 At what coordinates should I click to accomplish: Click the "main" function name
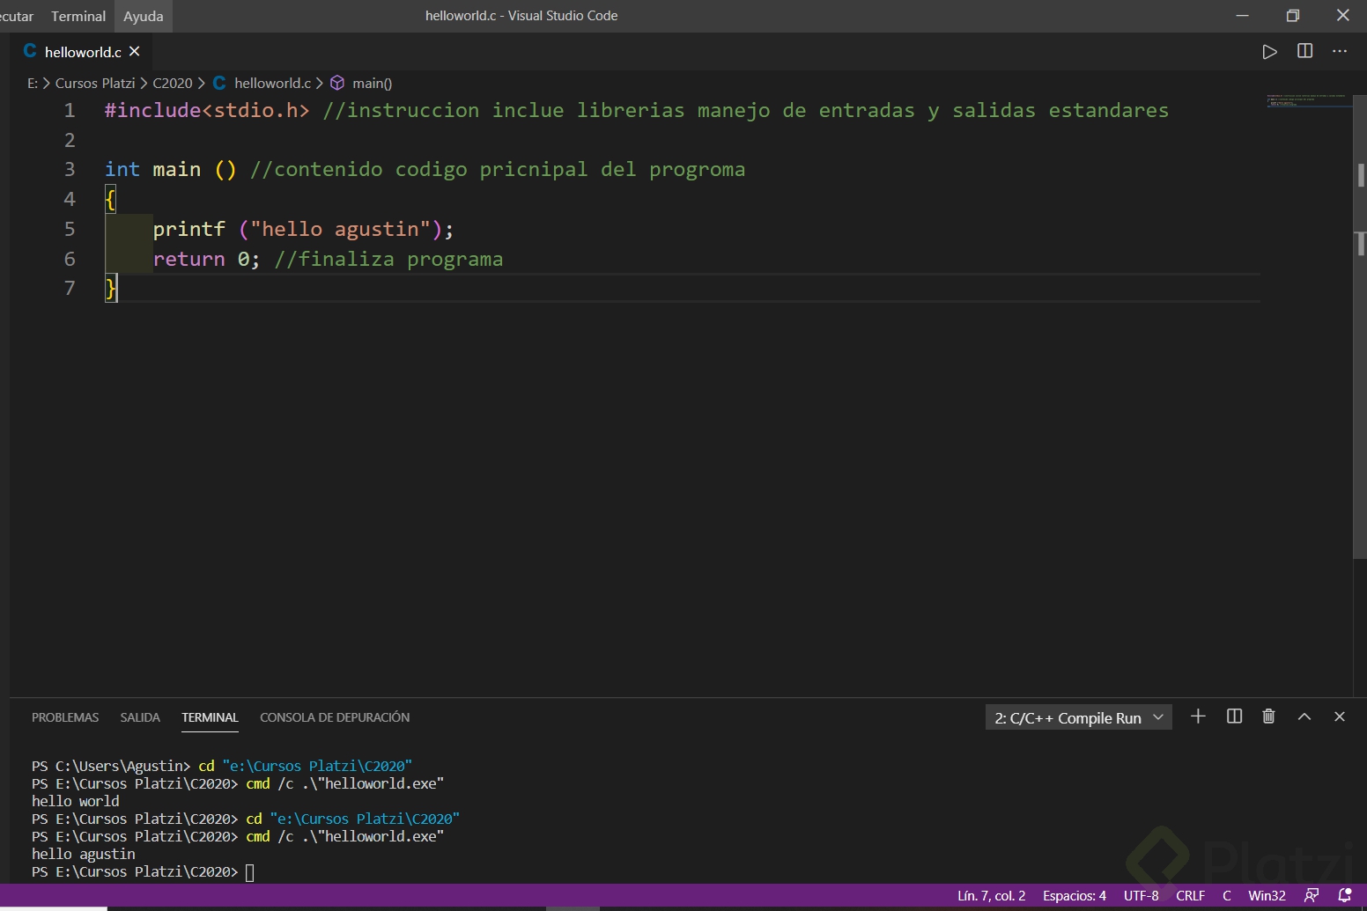pyautogui.click(x=176, y=169)
